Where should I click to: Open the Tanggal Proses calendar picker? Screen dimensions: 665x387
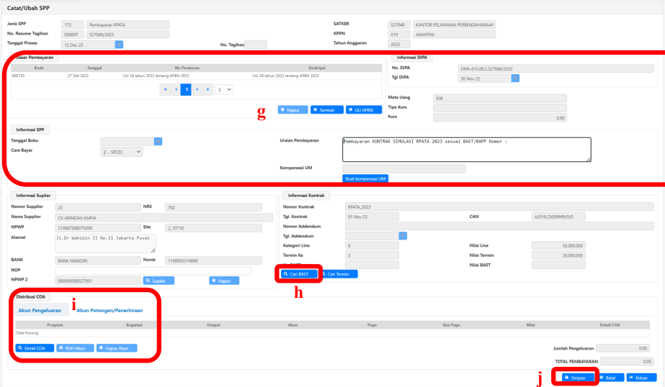point(119,45)
